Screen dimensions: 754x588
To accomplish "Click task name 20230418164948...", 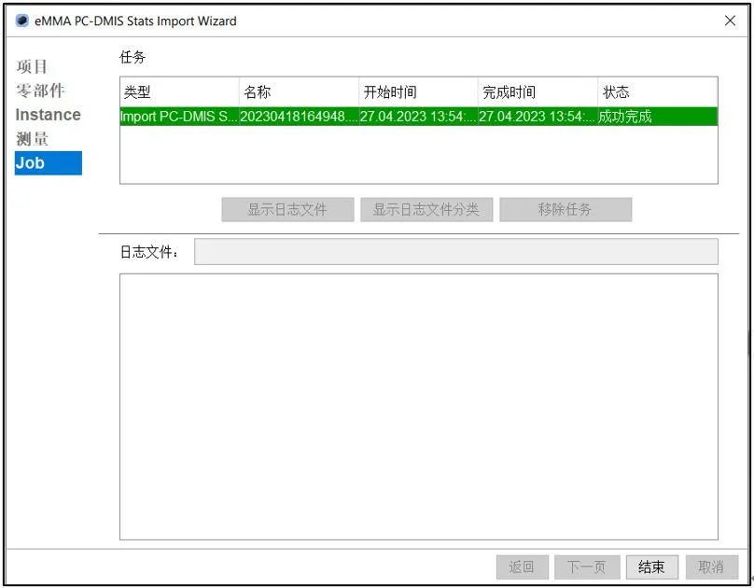I will point(299,117).
